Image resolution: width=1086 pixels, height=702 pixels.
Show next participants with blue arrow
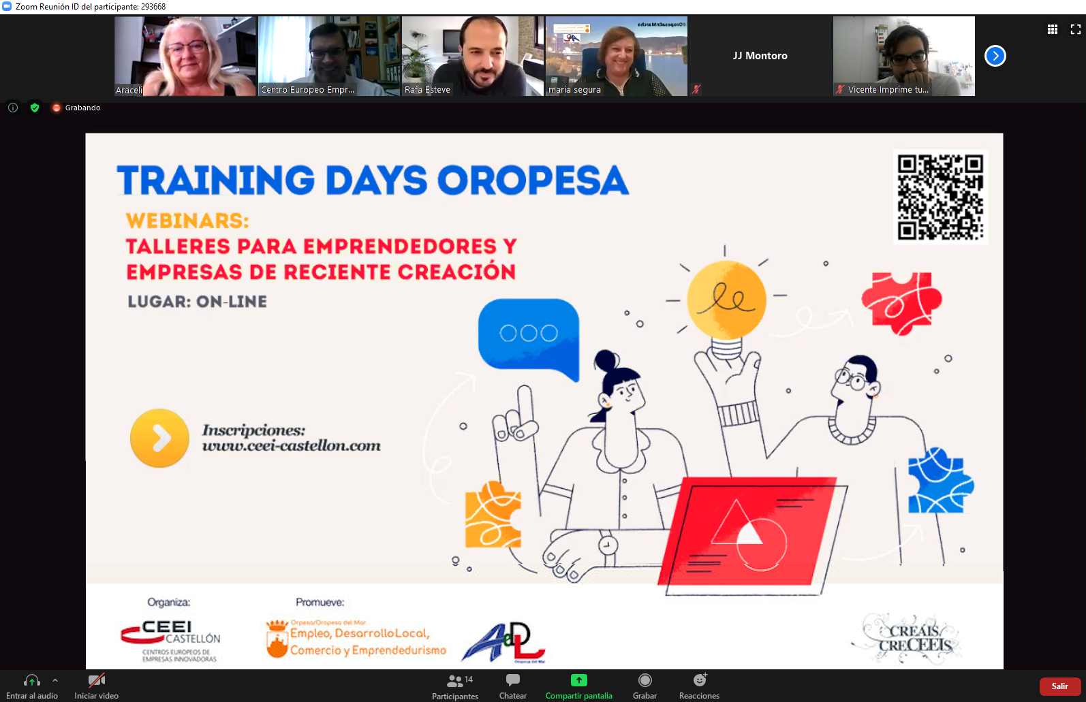tap(995, 56)
